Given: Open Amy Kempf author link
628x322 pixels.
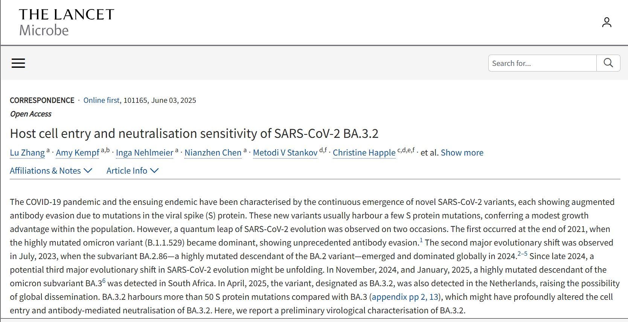Looking at the screenshot, I should tap(78, 153).
